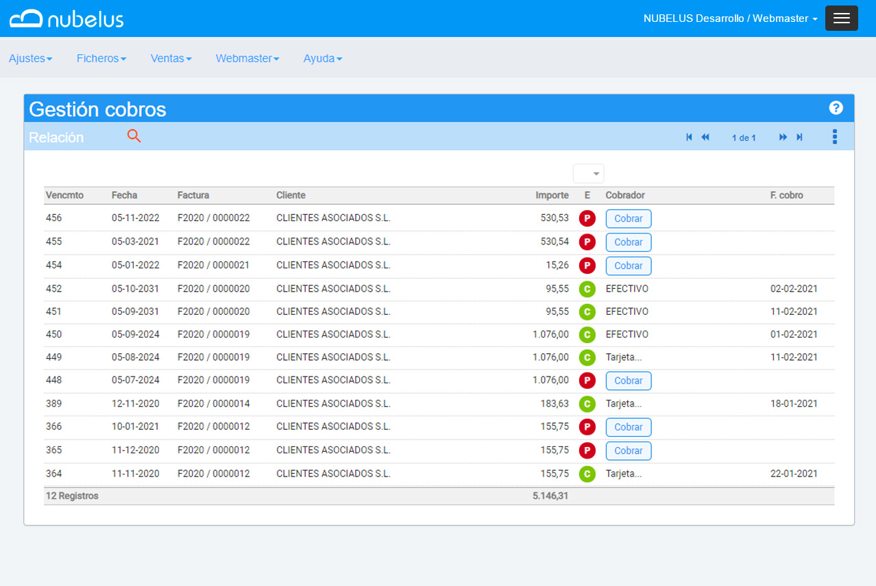
Task: Click Cobrar button for vencimiento 448
Action: [x=629, y=381]
